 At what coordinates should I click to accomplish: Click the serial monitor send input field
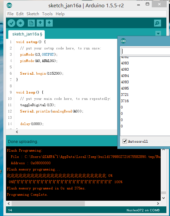pyautogui.click(x=146, y=51)
